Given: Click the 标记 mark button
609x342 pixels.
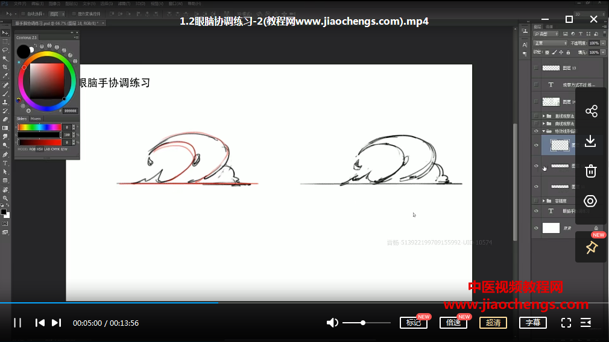Looking at the screenshot, I should click(414, 323).
